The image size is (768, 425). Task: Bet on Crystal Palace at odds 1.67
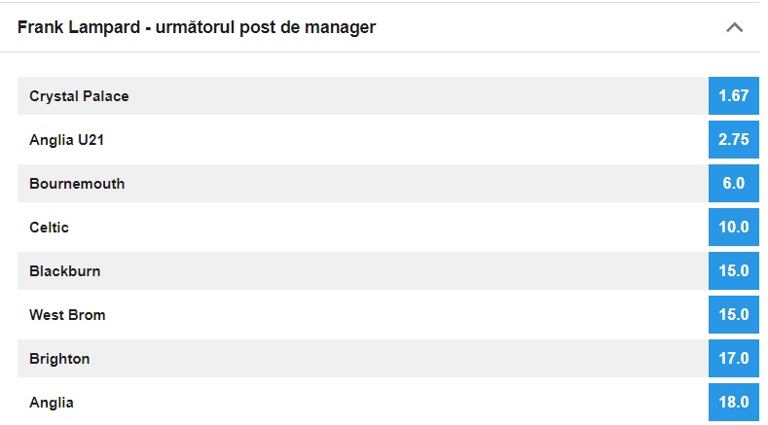point(733,96)
